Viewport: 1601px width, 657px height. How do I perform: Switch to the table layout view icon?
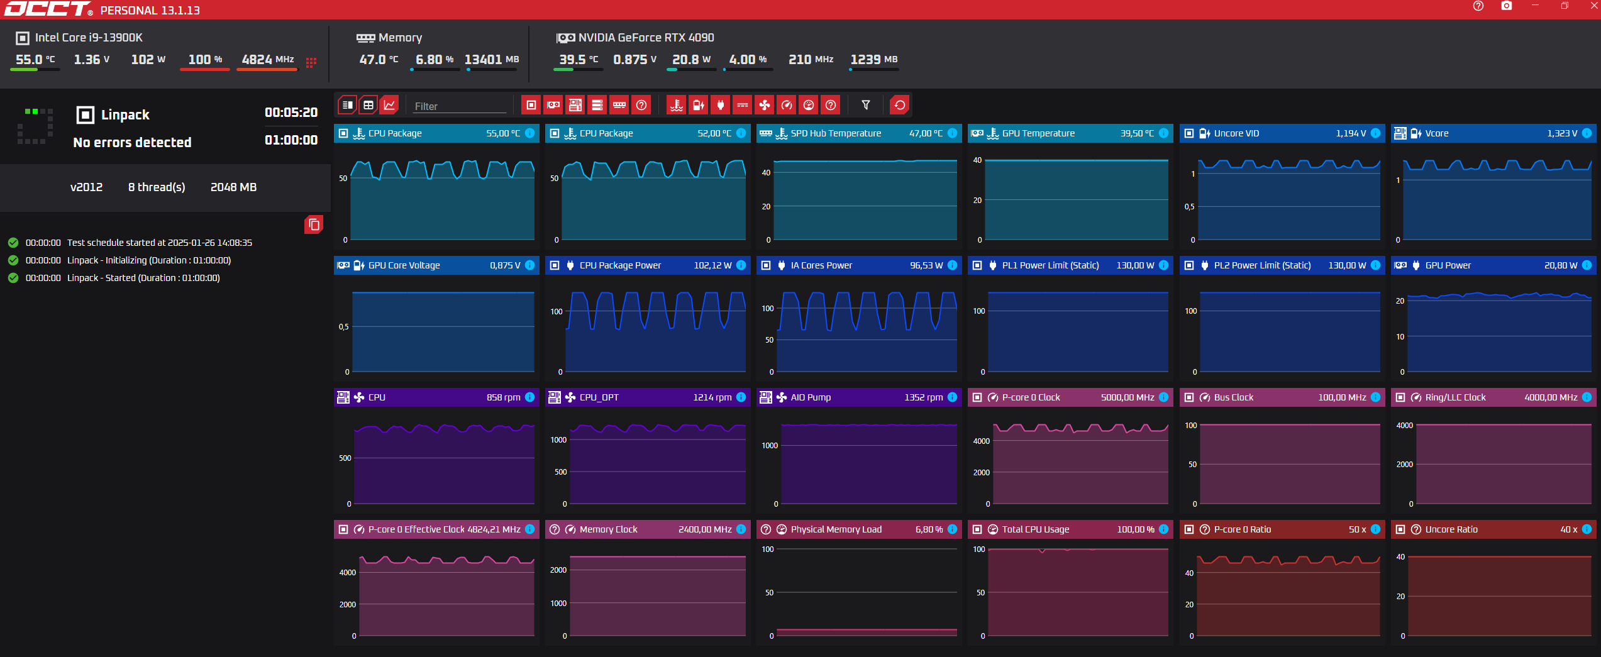coord(368,105)
